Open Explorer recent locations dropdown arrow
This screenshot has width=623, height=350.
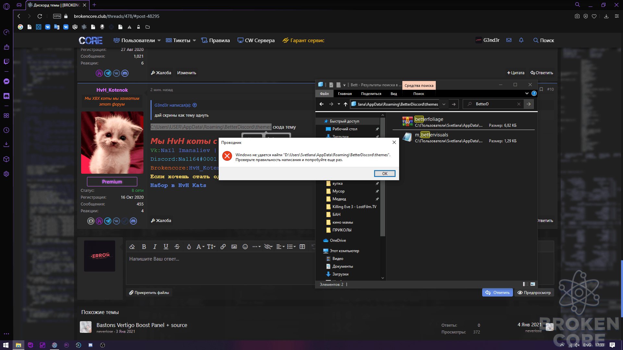(339, 104)
